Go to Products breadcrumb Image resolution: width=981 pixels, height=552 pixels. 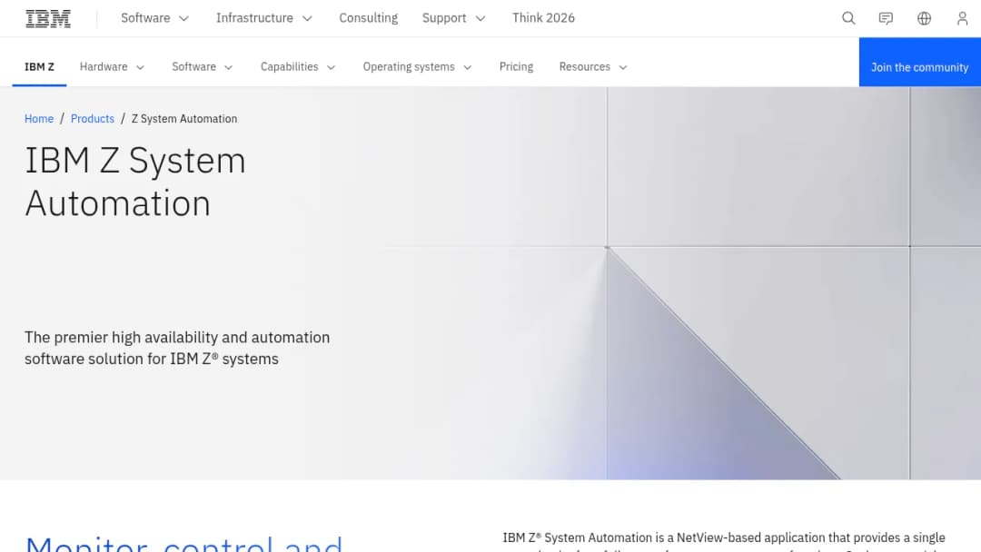coord(93,119)
